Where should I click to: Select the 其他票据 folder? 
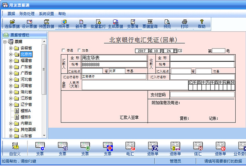[28, 130]
